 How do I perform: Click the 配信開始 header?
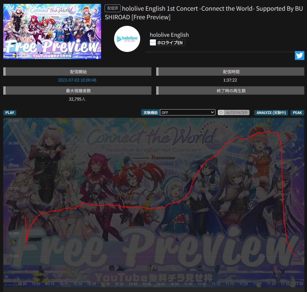(77, 72)
